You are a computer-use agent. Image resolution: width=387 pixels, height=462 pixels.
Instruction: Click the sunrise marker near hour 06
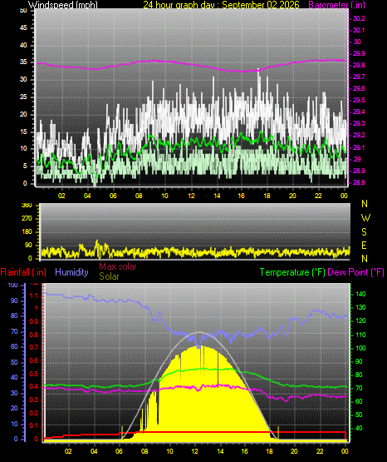point(122,432)
